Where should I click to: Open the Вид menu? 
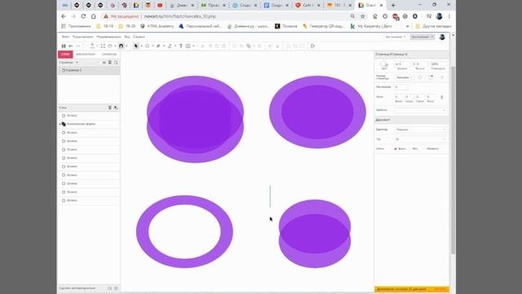127,37
